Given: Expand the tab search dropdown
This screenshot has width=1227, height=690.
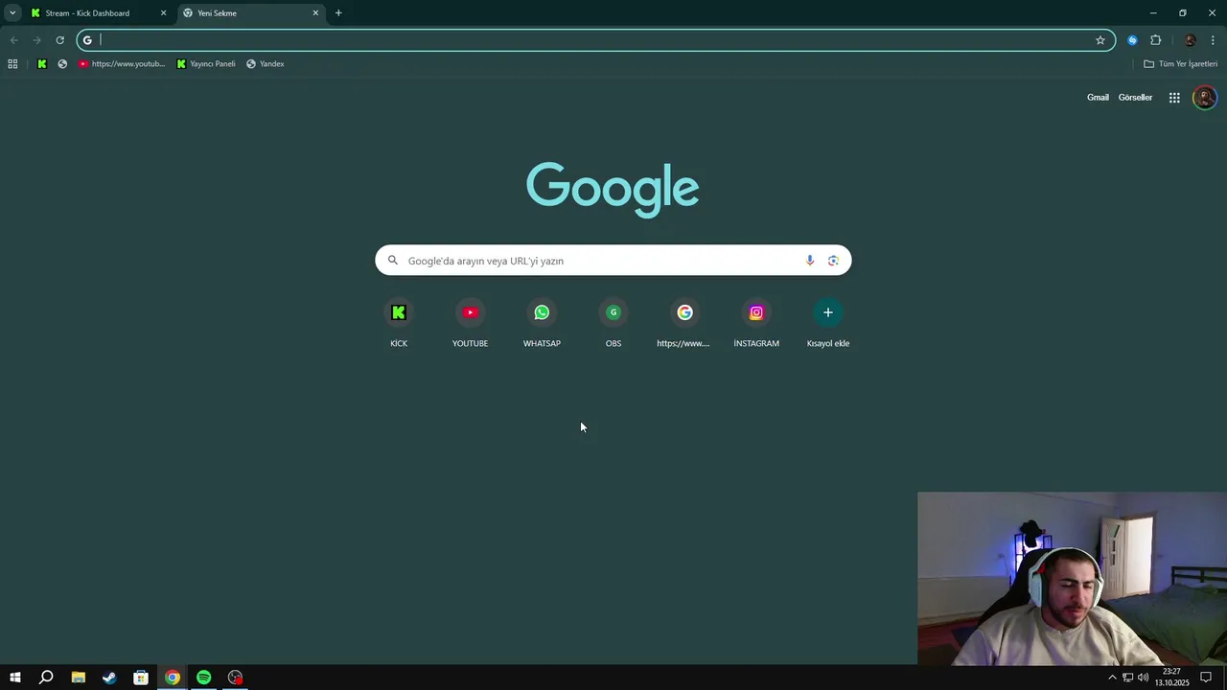Looking at the screenshot, I should pyautogui.click(x=12, y=13).
